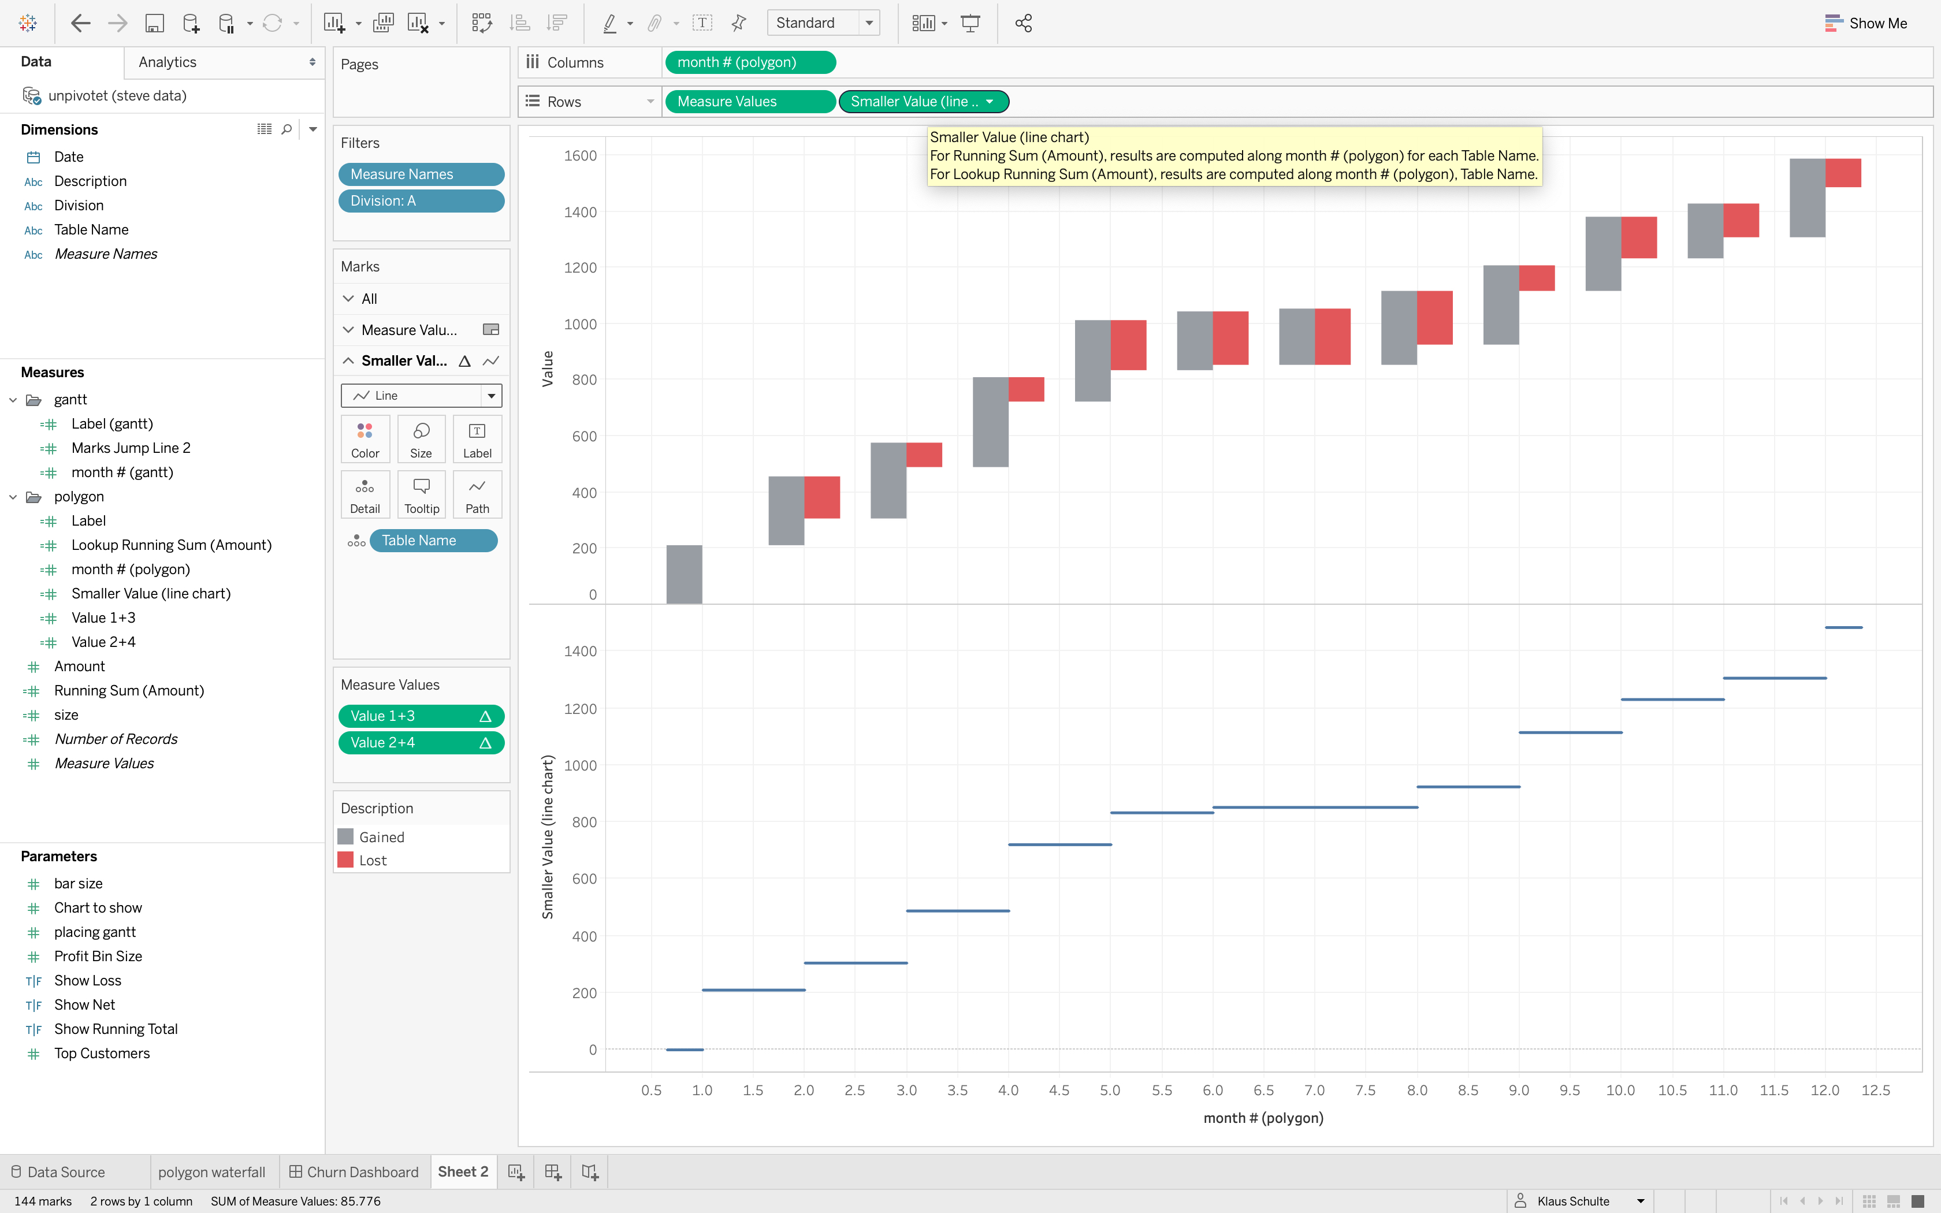The width and height of the screenshot is (1941, 1213).
Task: Click the search magnifier in Dimensions header
Action: 287,129
